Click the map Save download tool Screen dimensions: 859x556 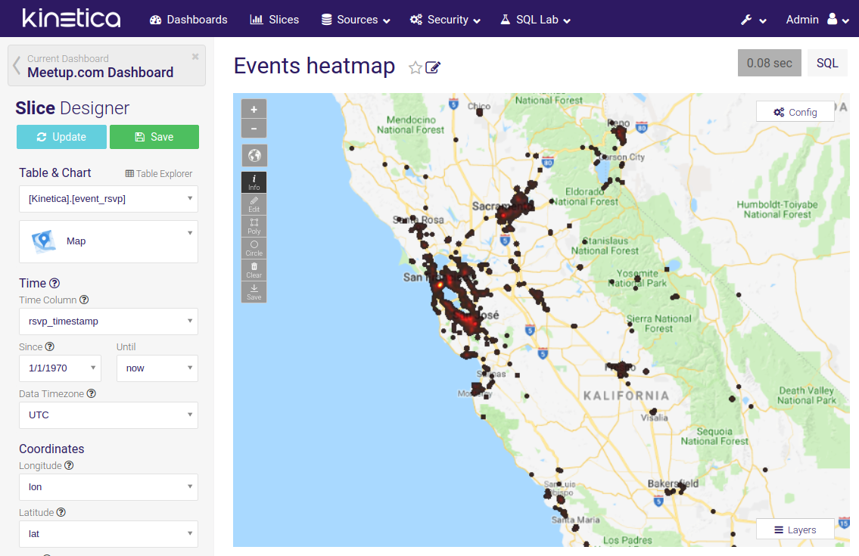(254, 291)
